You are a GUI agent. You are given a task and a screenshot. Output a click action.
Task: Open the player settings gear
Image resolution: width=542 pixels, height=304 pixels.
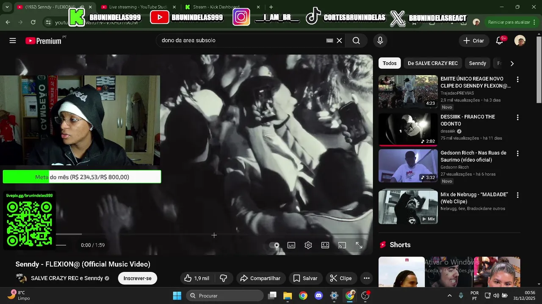click(308, 245)
